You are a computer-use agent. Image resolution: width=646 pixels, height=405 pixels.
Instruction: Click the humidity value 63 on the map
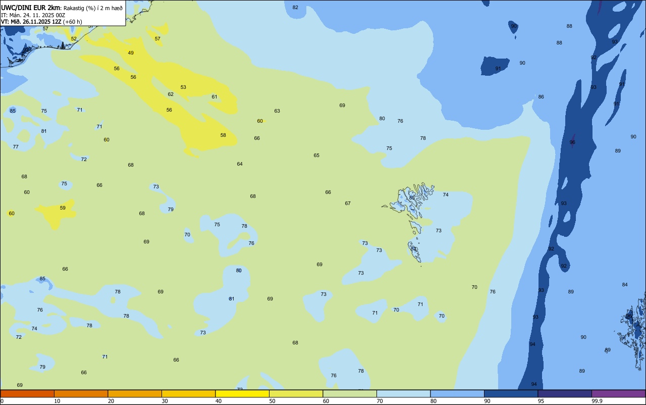277,111
